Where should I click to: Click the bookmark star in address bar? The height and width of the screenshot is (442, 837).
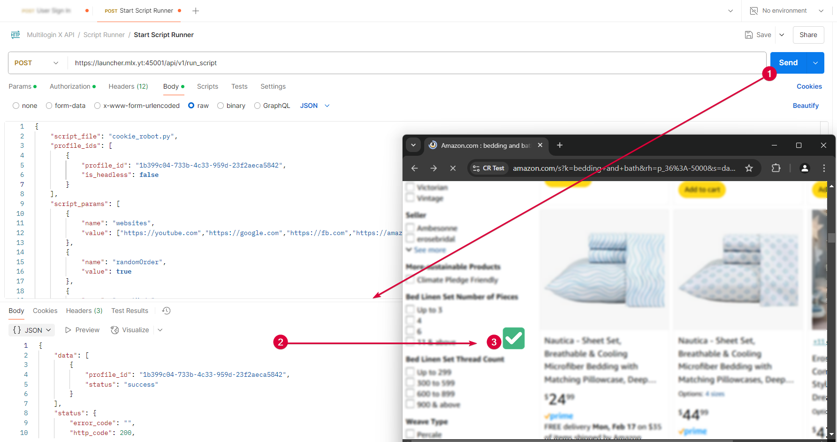pos(749,168)
